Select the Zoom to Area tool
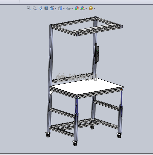Screen dimensions: 153x155 [35, 8]
